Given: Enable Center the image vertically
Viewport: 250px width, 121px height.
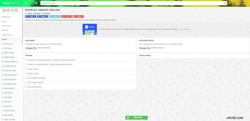Looking at the screenshot, I should (x=26, y=64).
